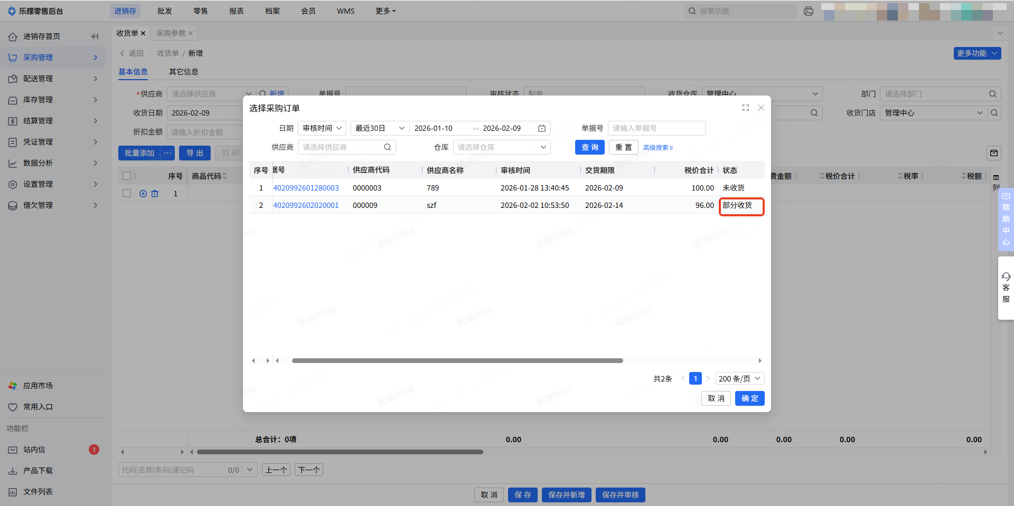
Task: Click the 采购管理 cart icon
Action: coord(13,58)
